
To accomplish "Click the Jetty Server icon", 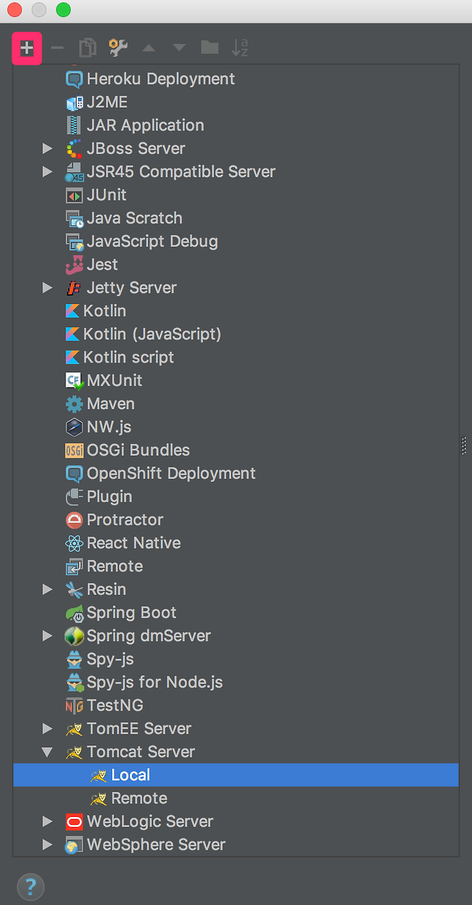I will point(75,288).
